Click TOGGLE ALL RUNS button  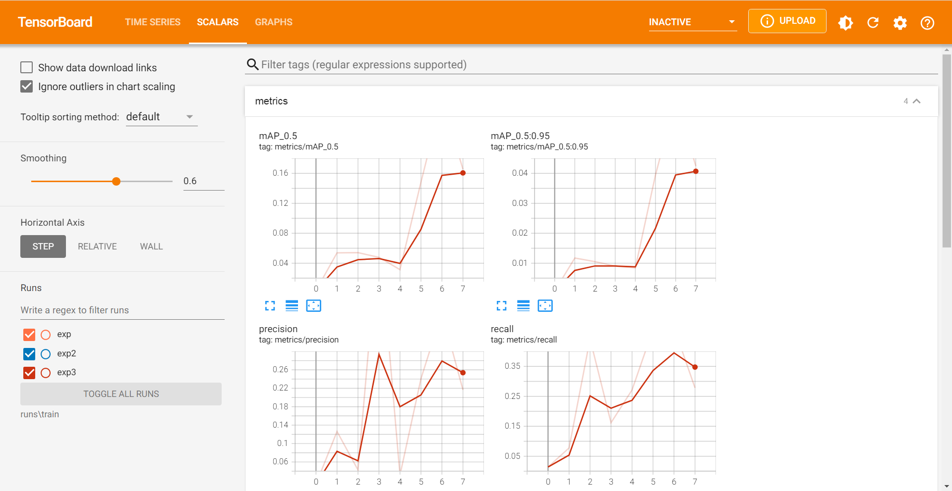pos(121,394)
